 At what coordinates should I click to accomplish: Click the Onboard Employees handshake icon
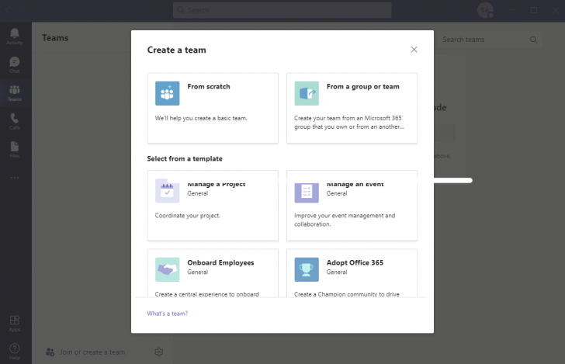tap(167, 269)
